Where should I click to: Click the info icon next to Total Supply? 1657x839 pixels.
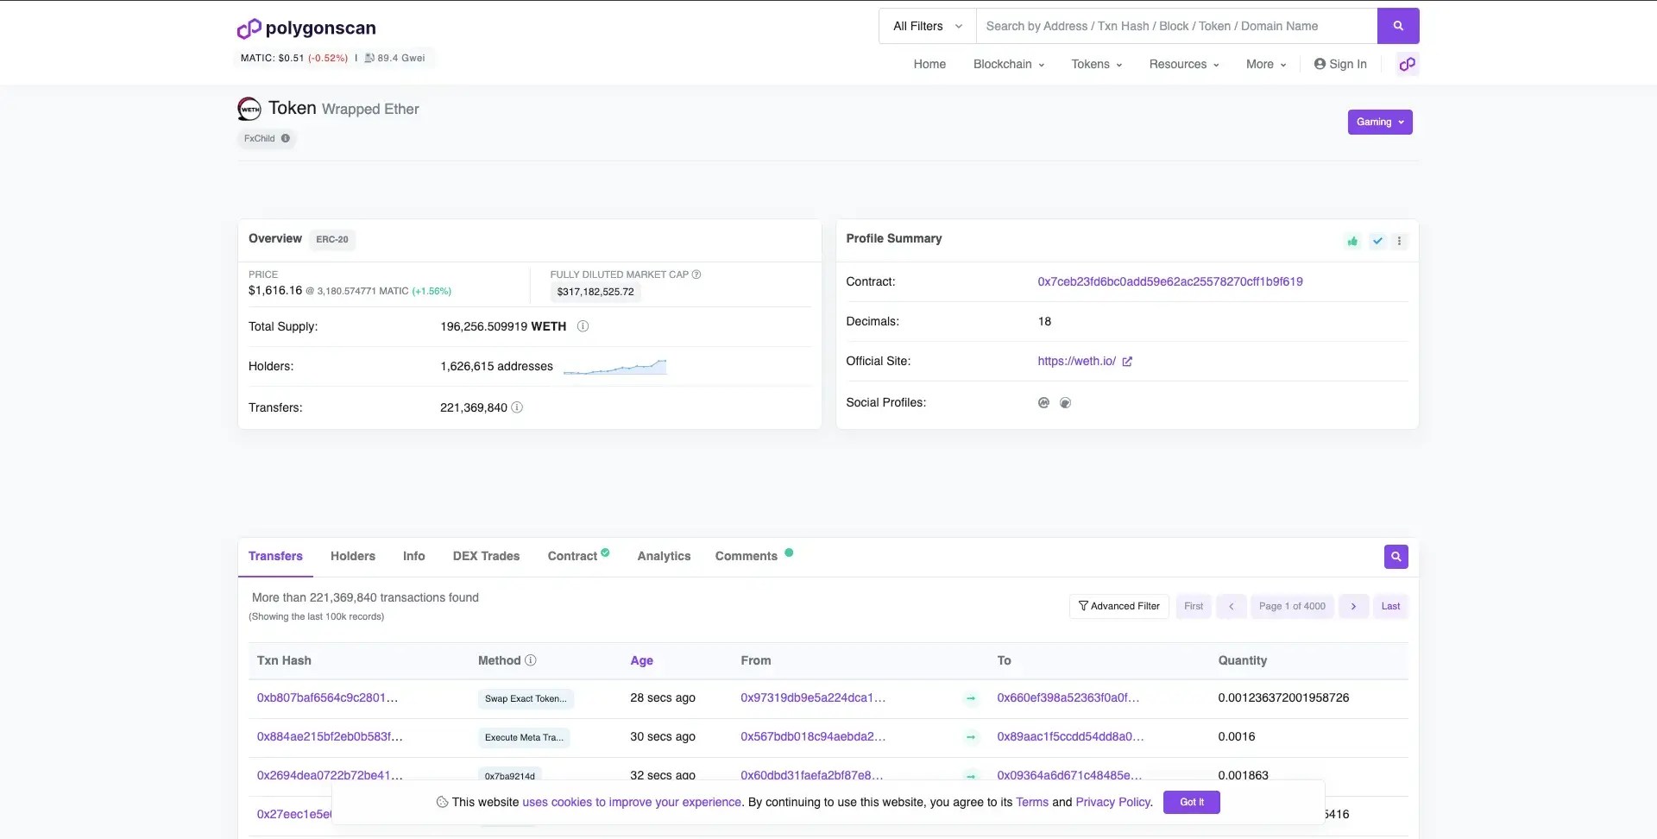(x=583, y=326)
